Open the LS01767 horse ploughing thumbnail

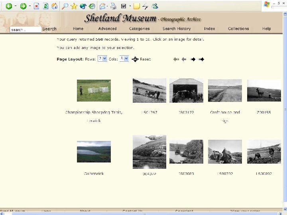[x=149, y=90]
